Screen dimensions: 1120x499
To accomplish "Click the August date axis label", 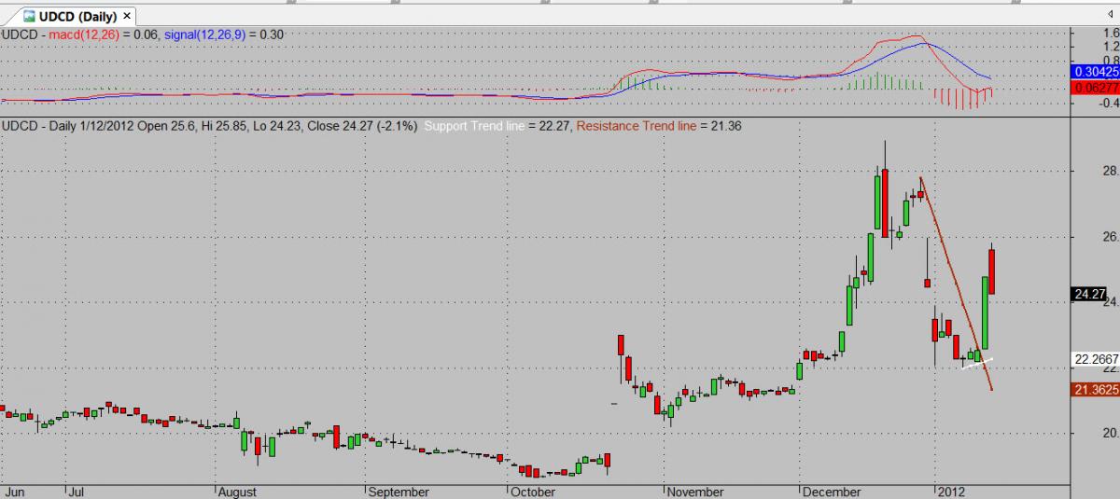I will [238, 492].
